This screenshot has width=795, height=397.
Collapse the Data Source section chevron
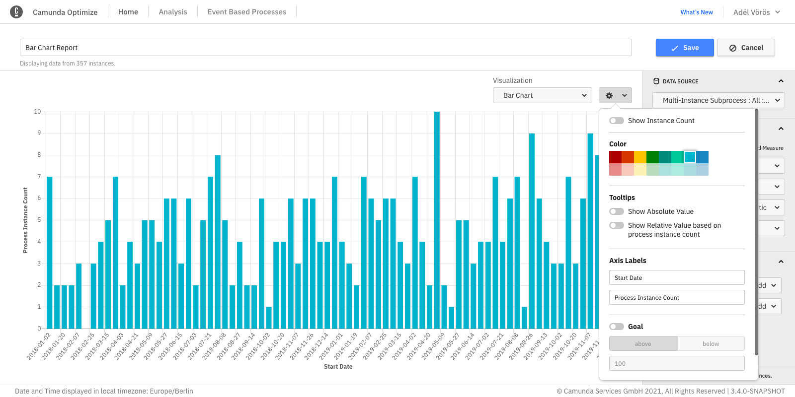781,81
